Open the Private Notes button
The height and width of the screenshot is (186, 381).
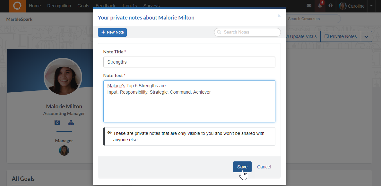coord(341,36)
